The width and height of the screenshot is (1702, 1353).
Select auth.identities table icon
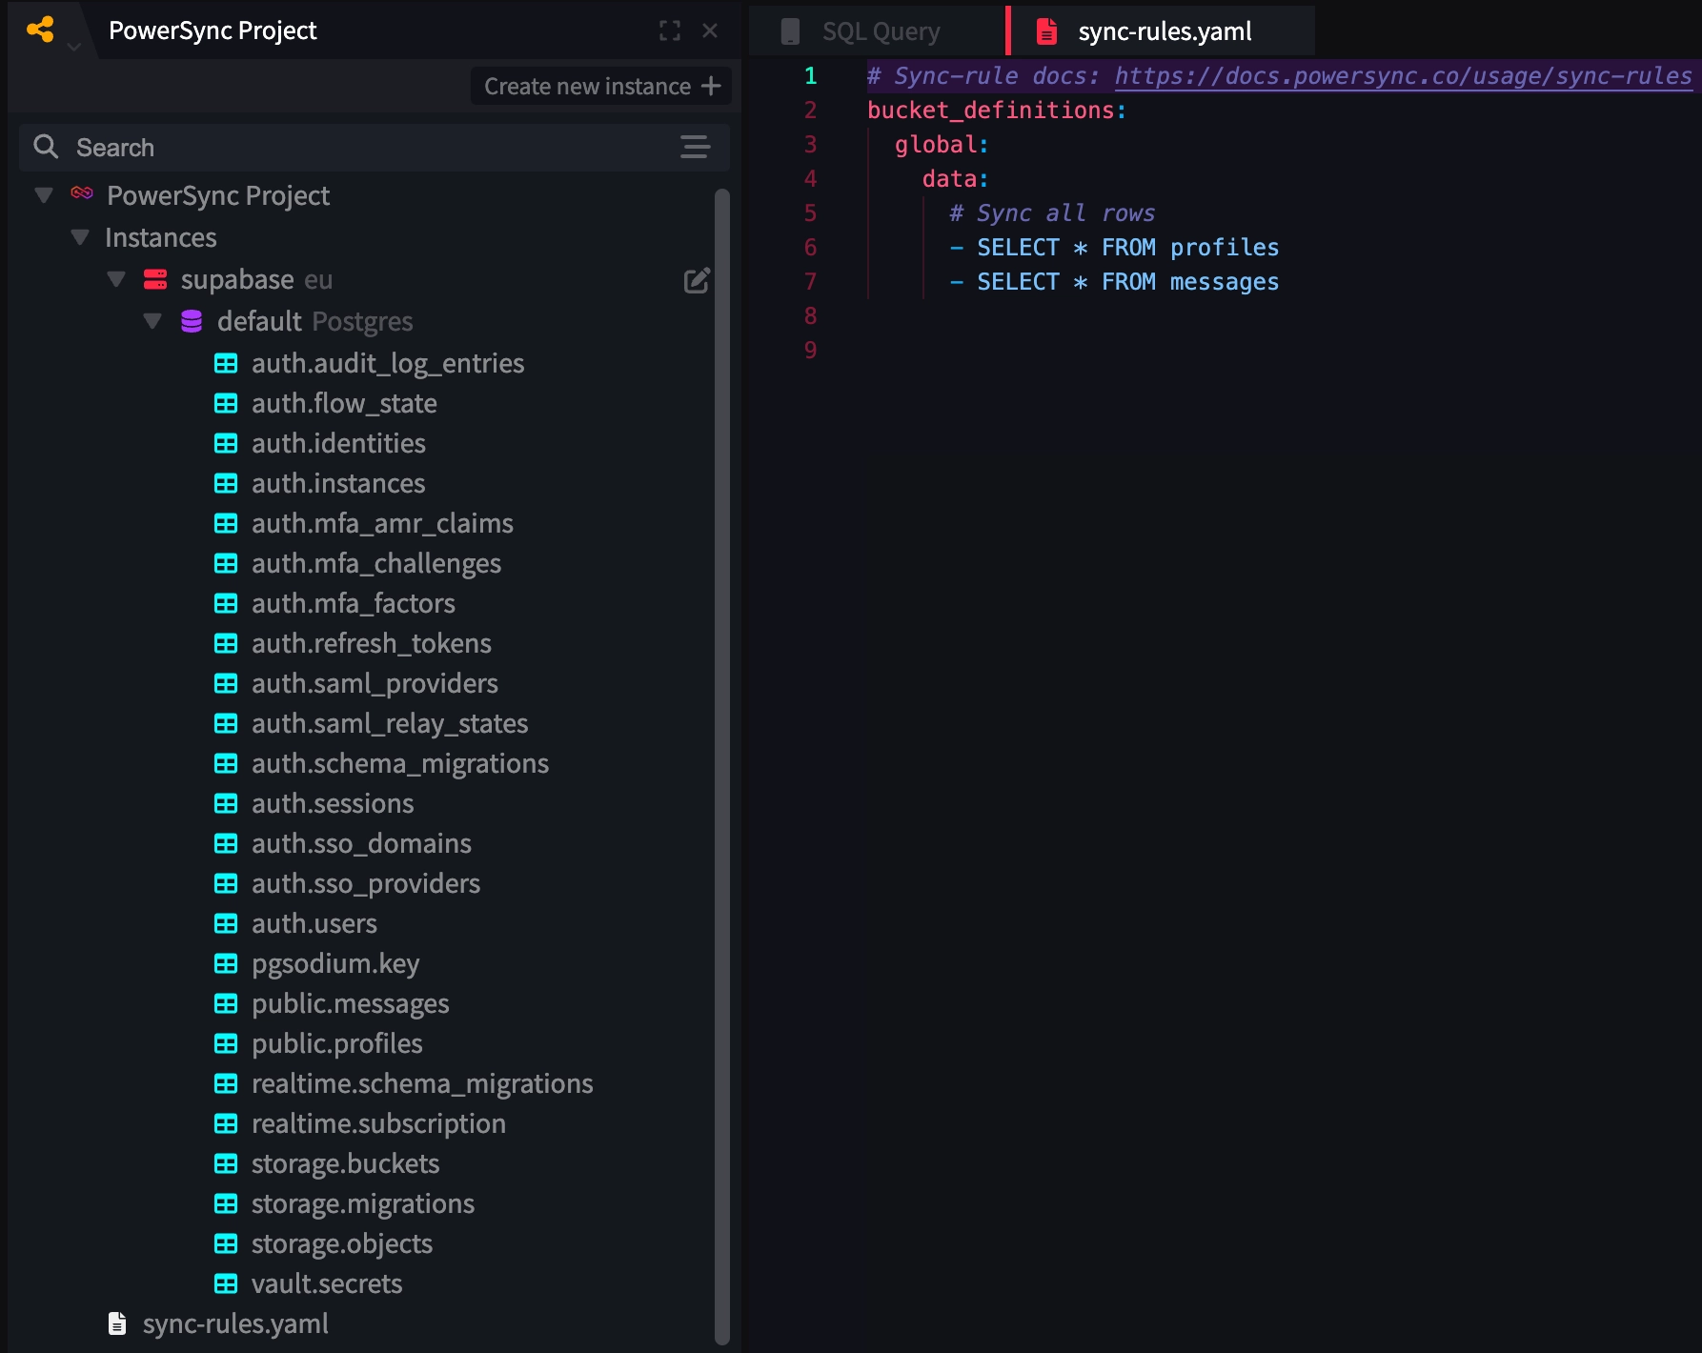[226, 443]
